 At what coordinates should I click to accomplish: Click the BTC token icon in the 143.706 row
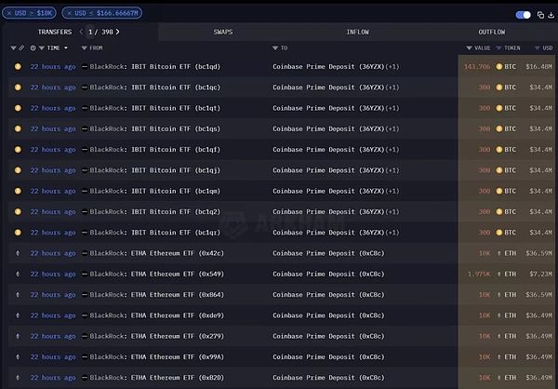[499, 67]
